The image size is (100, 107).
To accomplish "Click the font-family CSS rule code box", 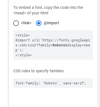I will point(53,83).
